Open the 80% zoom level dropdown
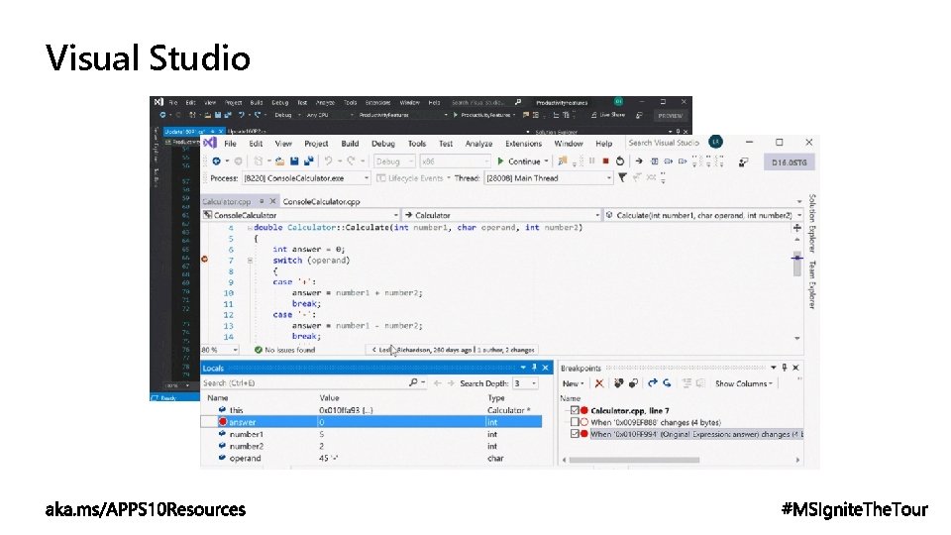 pyautogui.click(x=220, y=350)
